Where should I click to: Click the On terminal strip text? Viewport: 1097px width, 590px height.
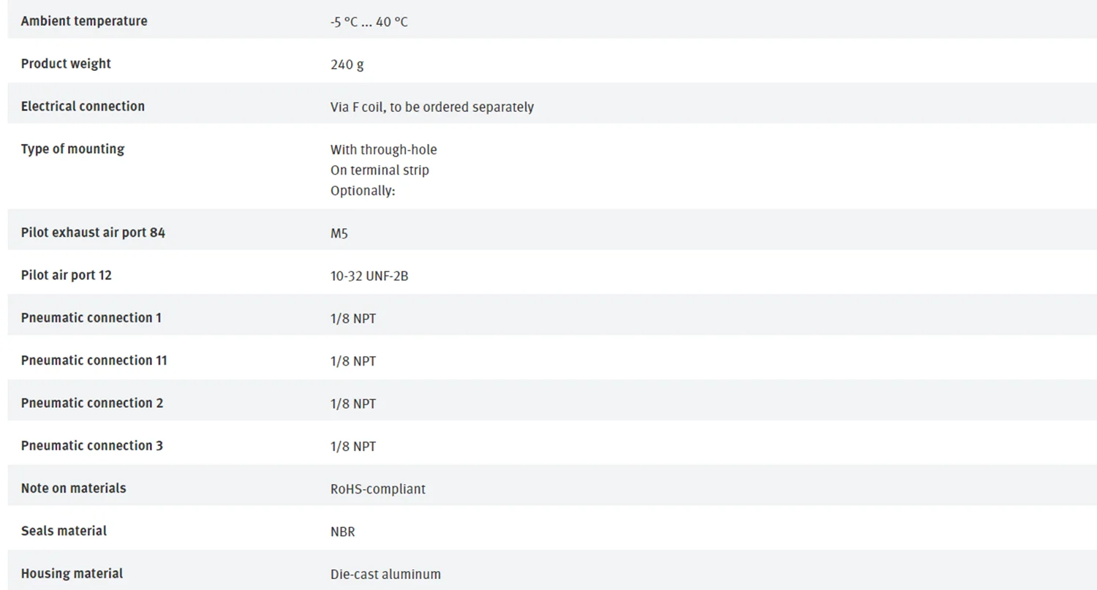380,170
